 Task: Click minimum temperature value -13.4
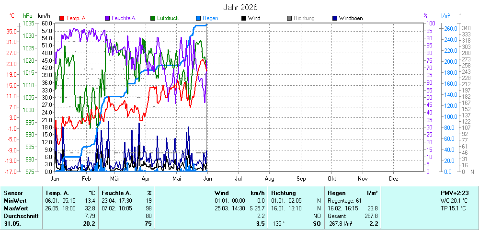coord(90,201)
